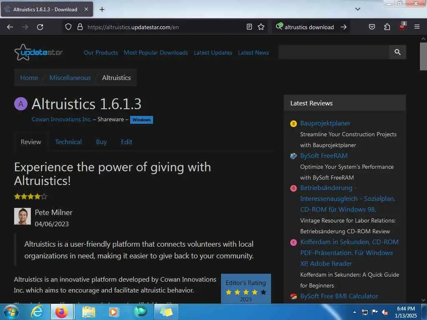Click the UpdateStar logo
Image resolution: width=427 pixels, height=320 pixels.
[38, 52]
